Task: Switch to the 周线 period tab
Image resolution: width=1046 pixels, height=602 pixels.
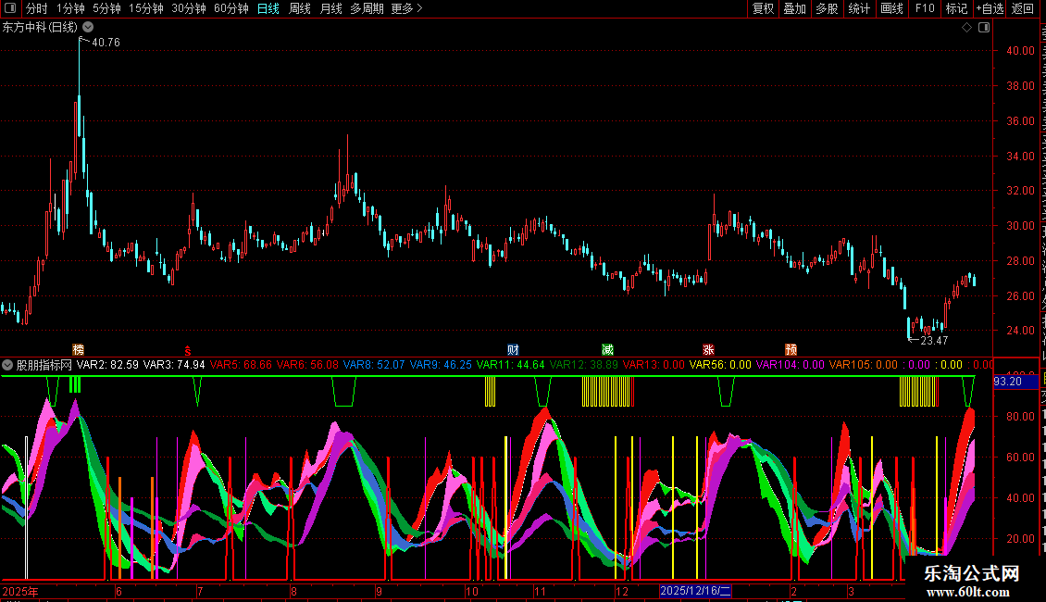Action: click(x=300, y=8)
